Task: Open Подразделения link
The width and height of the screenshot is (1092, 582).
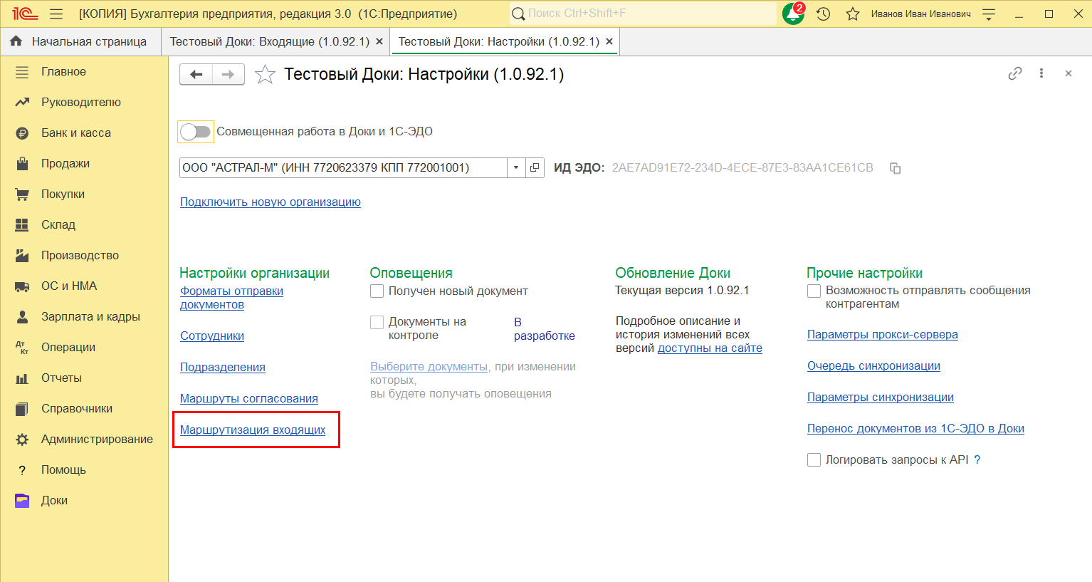Action: coord(223,368)
